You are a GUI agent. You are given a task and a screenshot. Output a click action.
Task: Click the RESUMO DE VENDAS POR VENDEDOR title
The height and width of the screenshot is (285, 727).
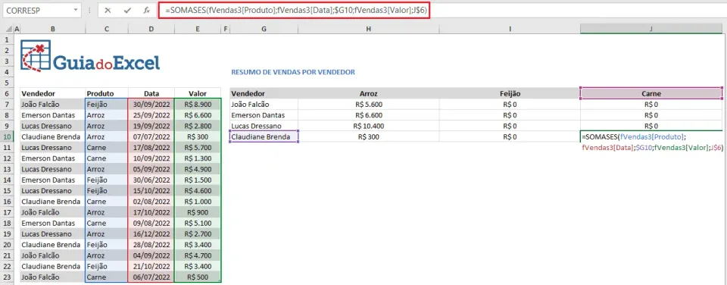click(293, 73)
